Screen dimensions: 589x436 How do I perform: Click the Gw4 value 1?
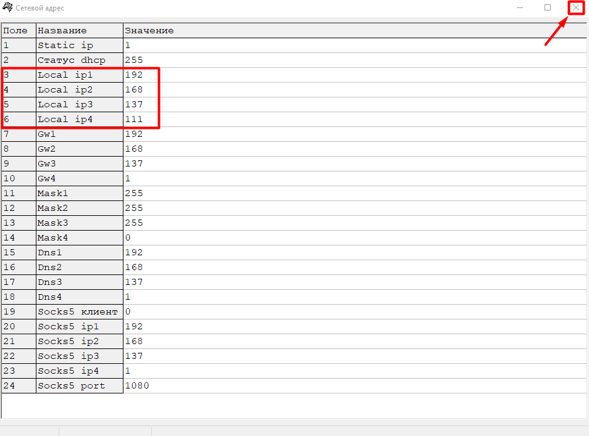(x=355, y=179)
